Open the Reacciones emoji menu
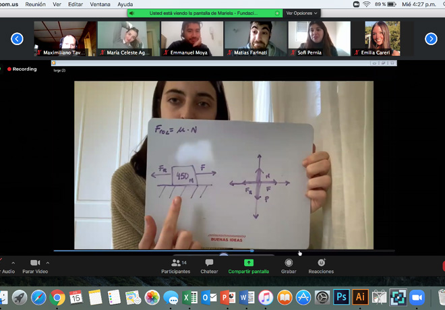Image resolution: width=445 pixels, height=310 pixels. click(x=321, y=264)
